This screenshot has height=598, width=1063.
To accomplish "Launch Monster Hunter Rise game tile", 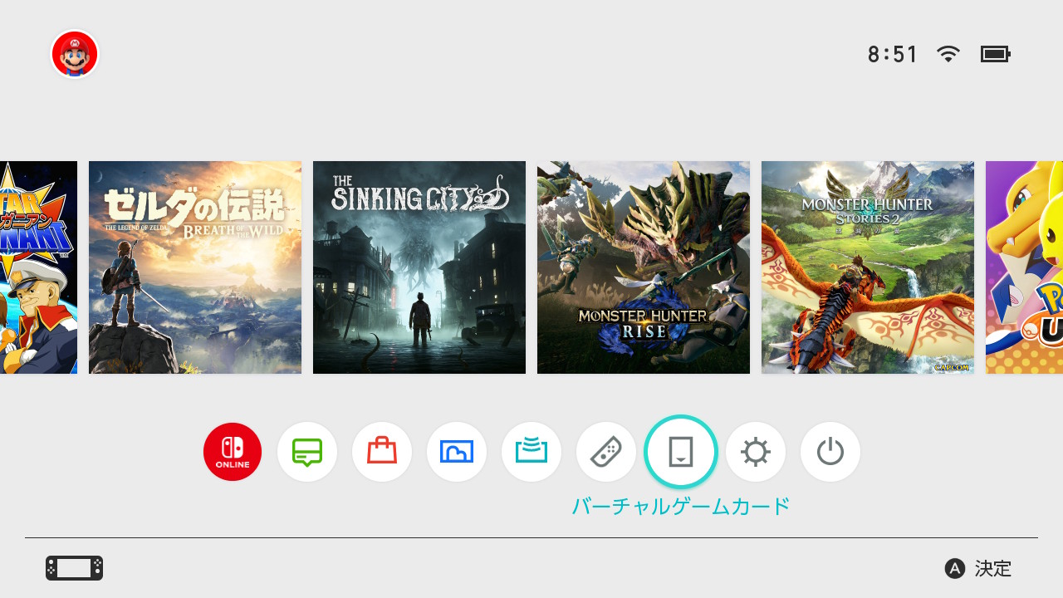I will (644, 267).
